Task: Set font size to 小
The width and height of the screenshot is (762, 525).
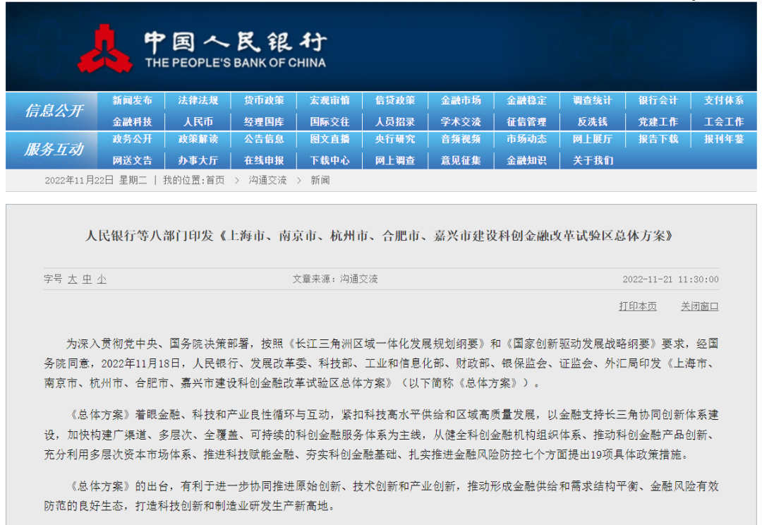Action: click(102, 279)
